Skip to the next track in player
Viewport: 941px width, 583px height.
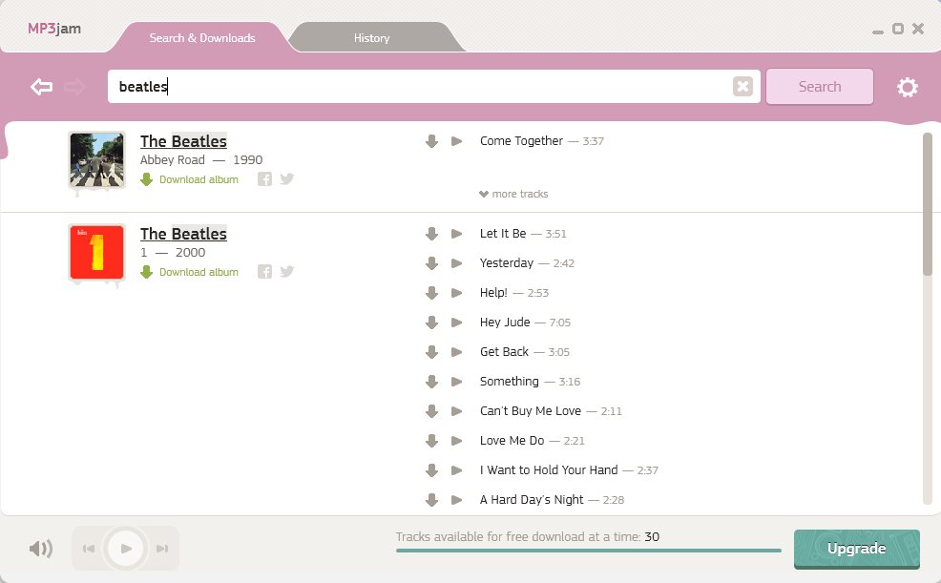162,549
